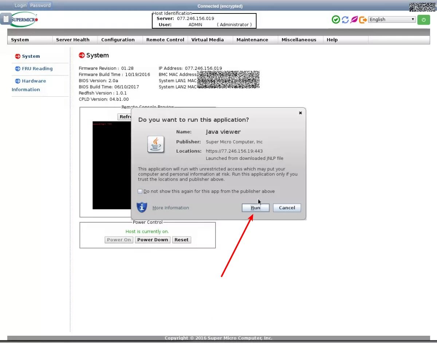The width and height of the screenshot is (437, 343).
Task: Open the Maintenance menu
Action: (x=252, y=40)
